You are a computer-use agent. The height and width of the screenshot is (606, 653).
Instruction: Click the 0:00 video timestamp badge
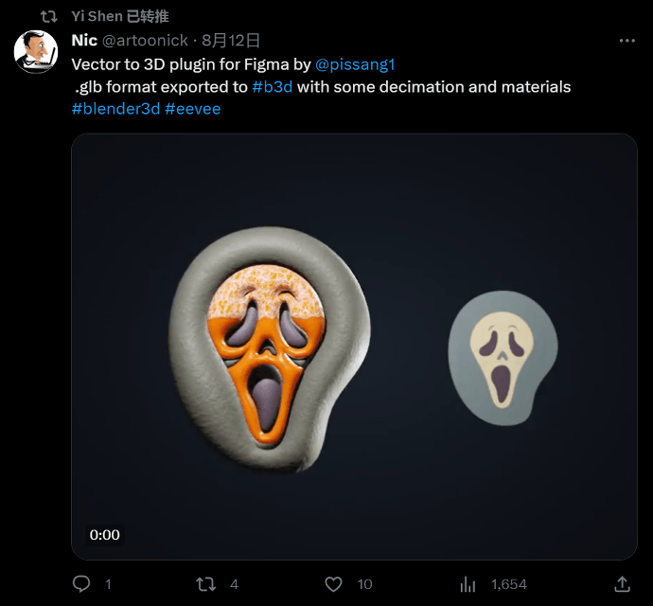(x=105, y=535)
